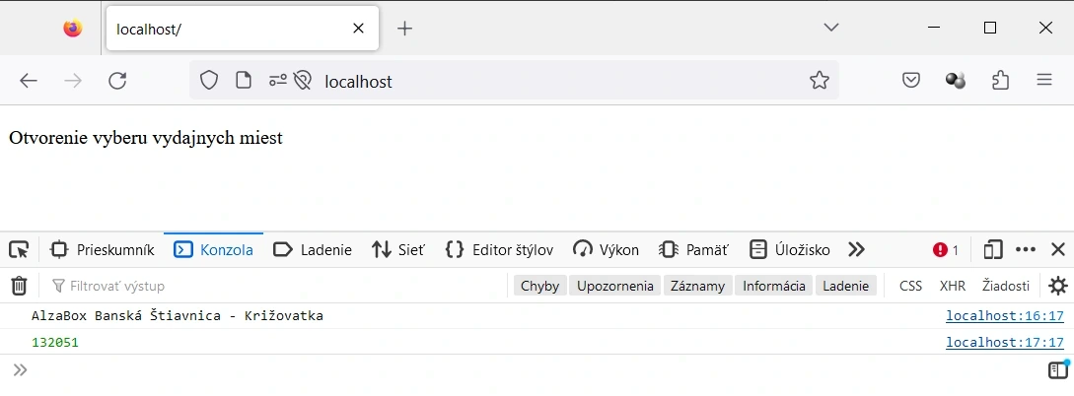1074x396 pixels.
Task: Switch to the Prieskumník tab
Action: 103,249
